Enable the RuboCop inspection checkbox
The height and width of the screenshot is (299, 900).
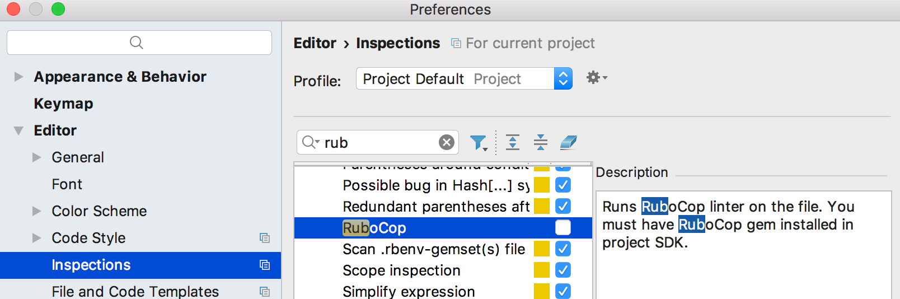(562, 227)
